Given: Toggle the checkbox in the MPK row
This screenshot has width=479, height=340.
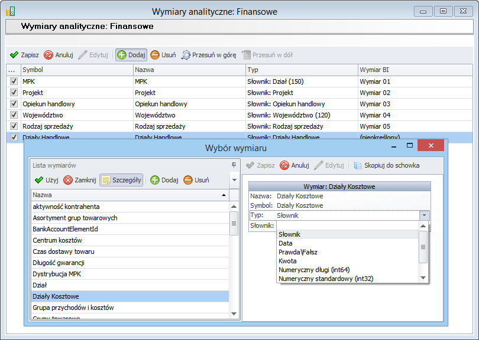Looking at the screenshot, I should pos(14,81).
